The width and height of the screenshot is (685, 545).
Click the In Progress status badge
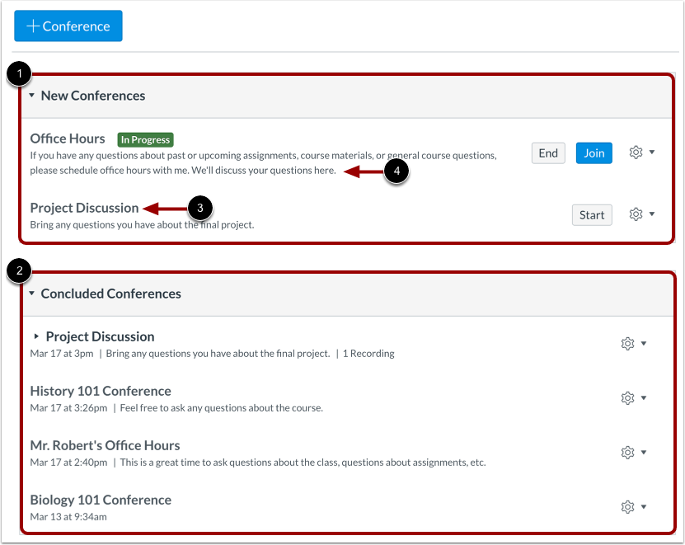click(x=145, y=139)
